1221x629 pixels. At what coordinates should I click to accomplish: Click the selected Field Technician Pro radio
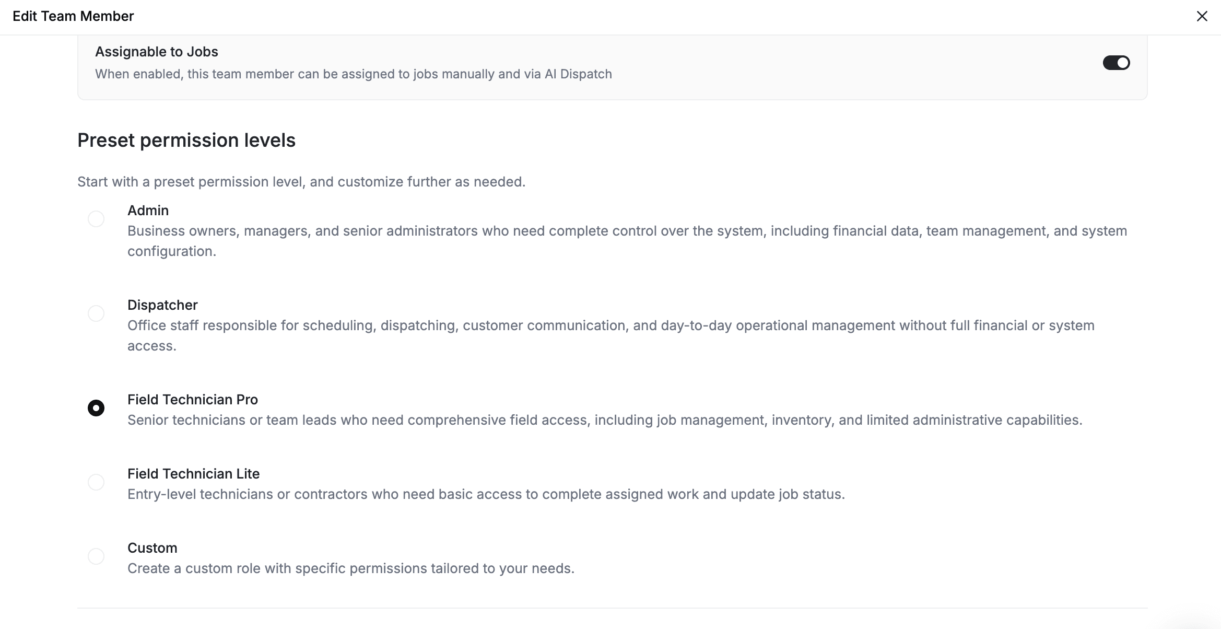coord(96,408)
